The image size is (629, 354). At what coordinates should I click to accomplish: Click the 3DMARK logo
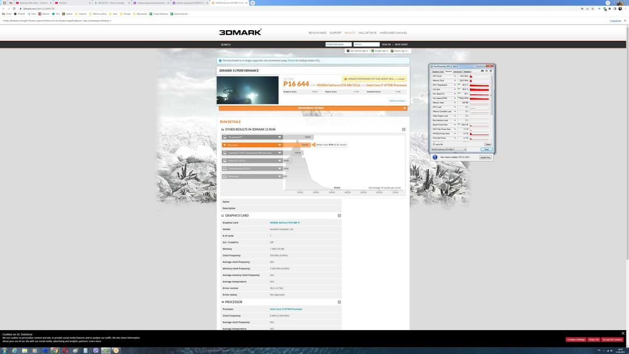[x=240, y=33]
